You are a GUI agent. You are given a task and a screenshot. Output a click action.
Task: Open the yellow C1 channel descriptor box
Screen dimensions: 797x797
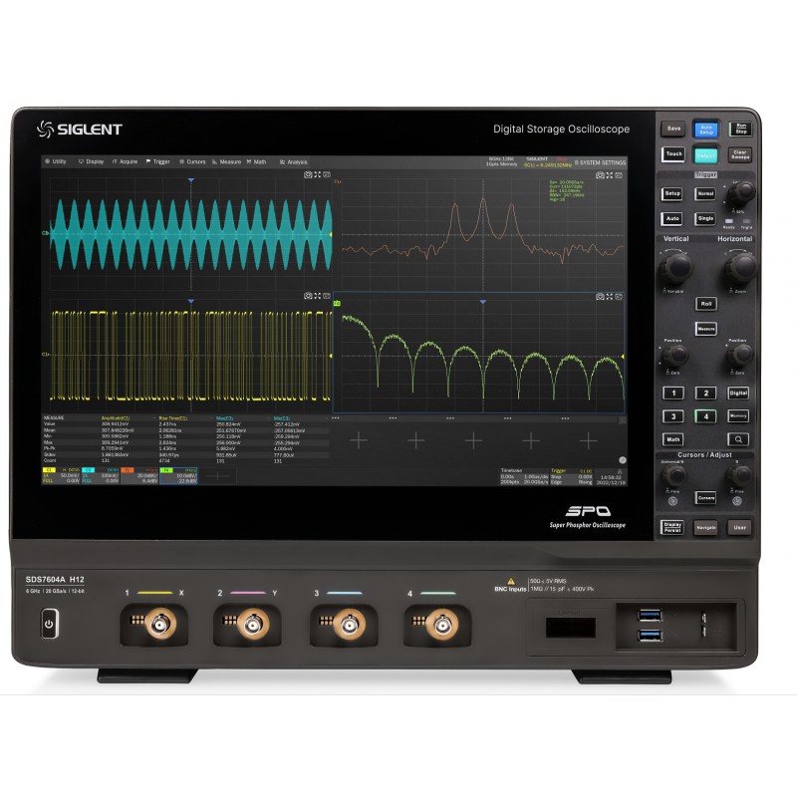pyautogui.click(x=62, y=476)
